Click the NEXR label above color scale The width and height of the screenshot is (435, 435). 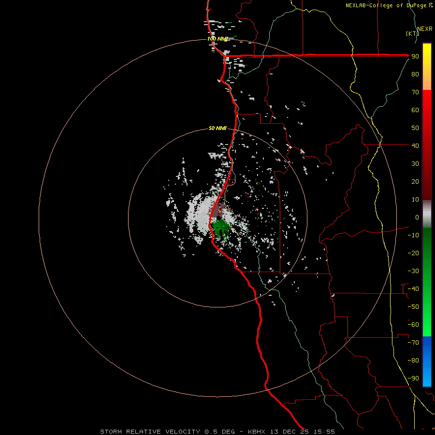coord(425,29)
